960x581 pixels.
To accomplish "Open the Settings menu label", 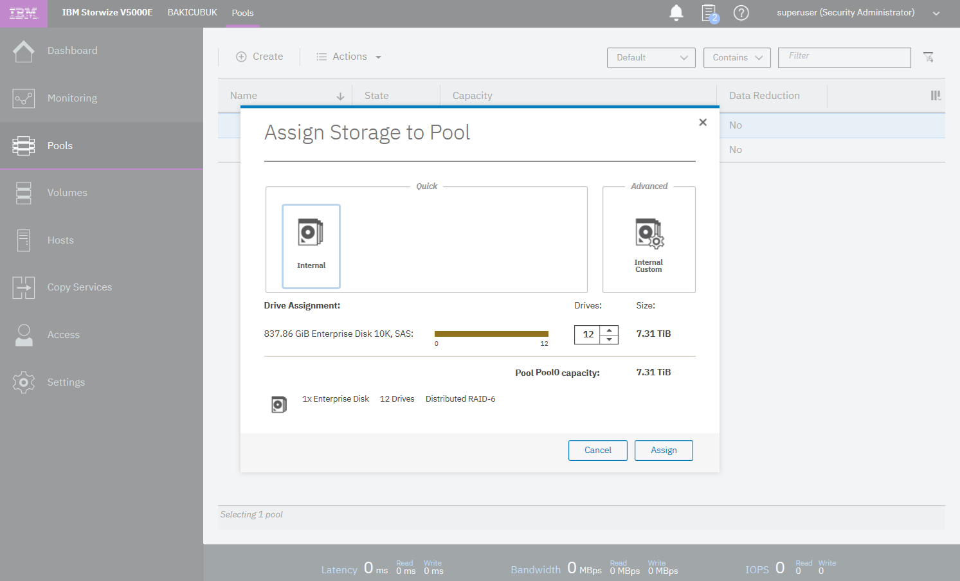I will [x=66, y=382].
